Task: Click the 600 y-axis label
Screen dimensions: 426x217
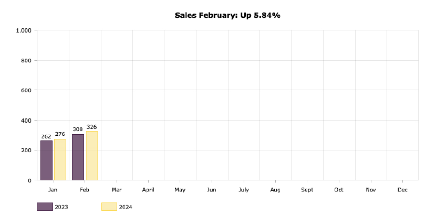Action: point(26,90)
